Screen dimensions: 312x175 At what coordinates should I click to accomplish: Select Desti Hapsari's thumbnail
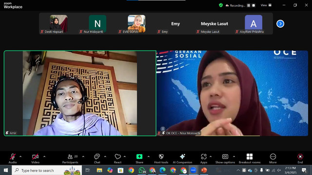click(x=58, y=24)
